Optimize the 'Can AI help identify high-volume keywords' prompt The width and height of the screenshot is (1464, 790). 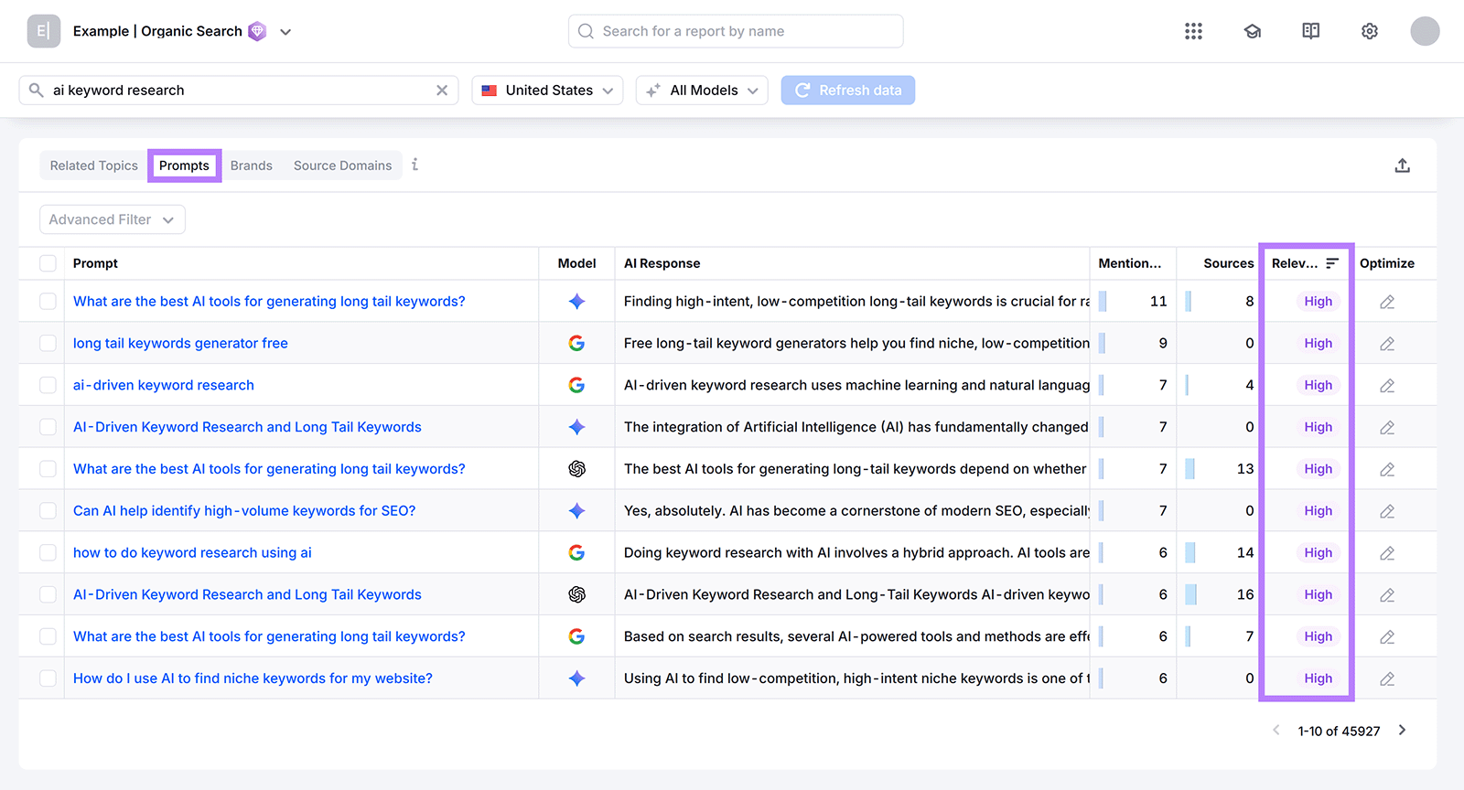coord(1387,511)
